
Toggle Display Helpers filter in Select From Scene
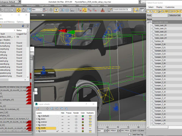(163, 12)
